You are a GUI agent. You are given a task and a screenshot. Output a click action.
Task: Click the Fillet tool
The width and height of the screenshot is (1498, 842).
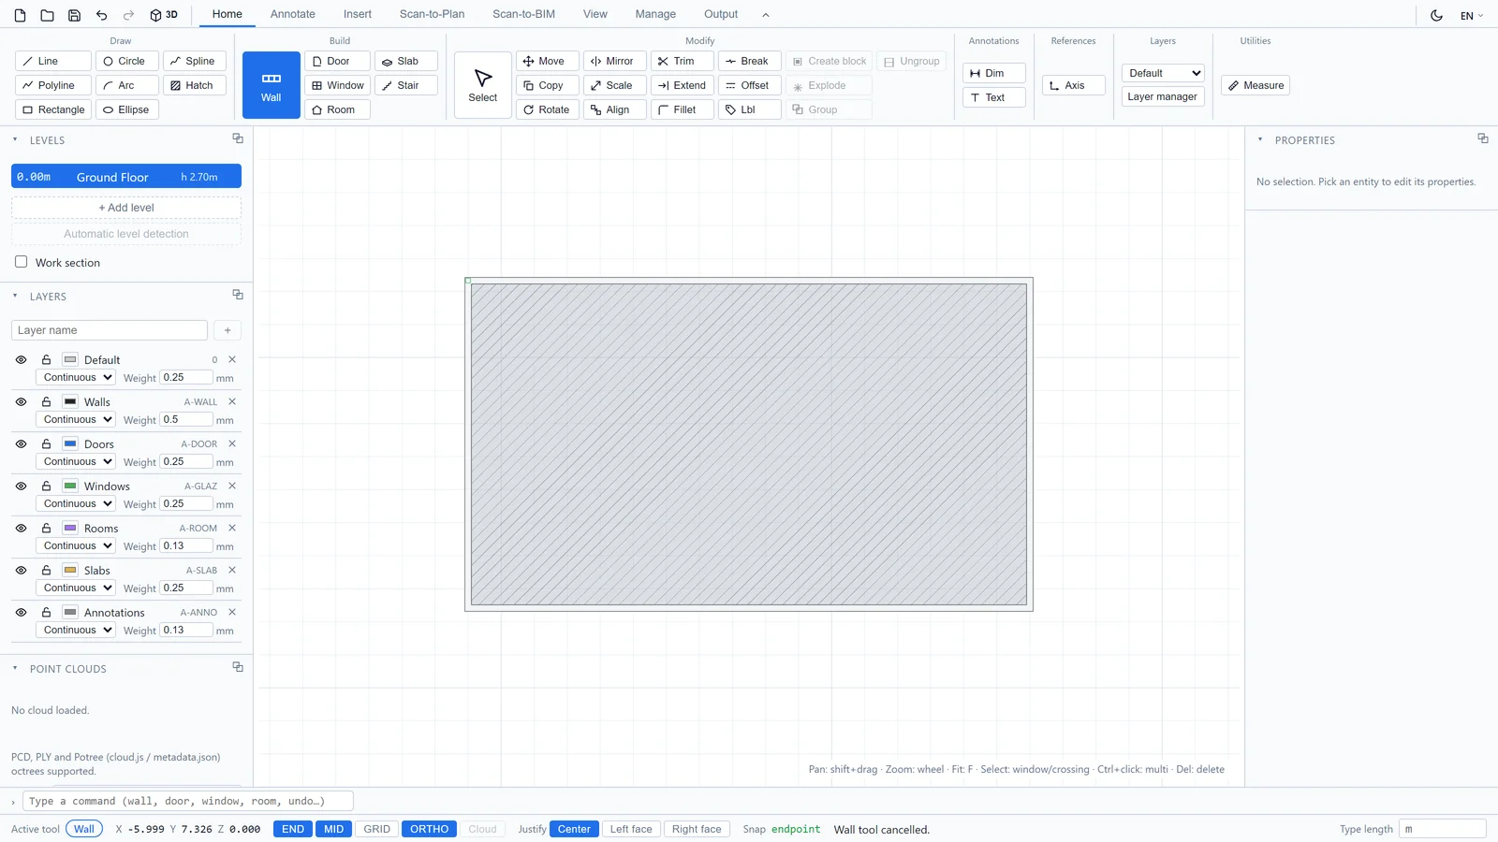(683, 109)
